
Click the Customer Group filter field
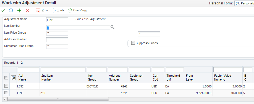[140, 70]
